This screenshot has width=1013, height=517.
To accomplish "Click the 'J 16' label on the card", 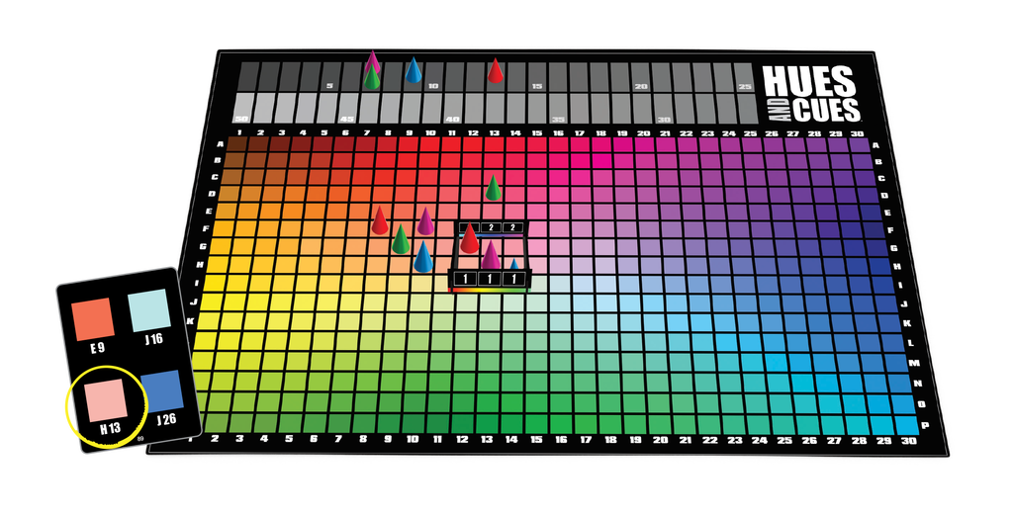I will pyautogui.click(x=153, y=339).
